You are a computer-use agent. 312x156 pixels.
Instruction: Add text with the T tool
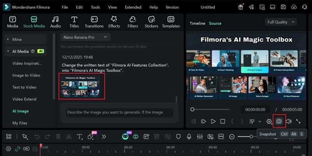click(x=79, y=137)
